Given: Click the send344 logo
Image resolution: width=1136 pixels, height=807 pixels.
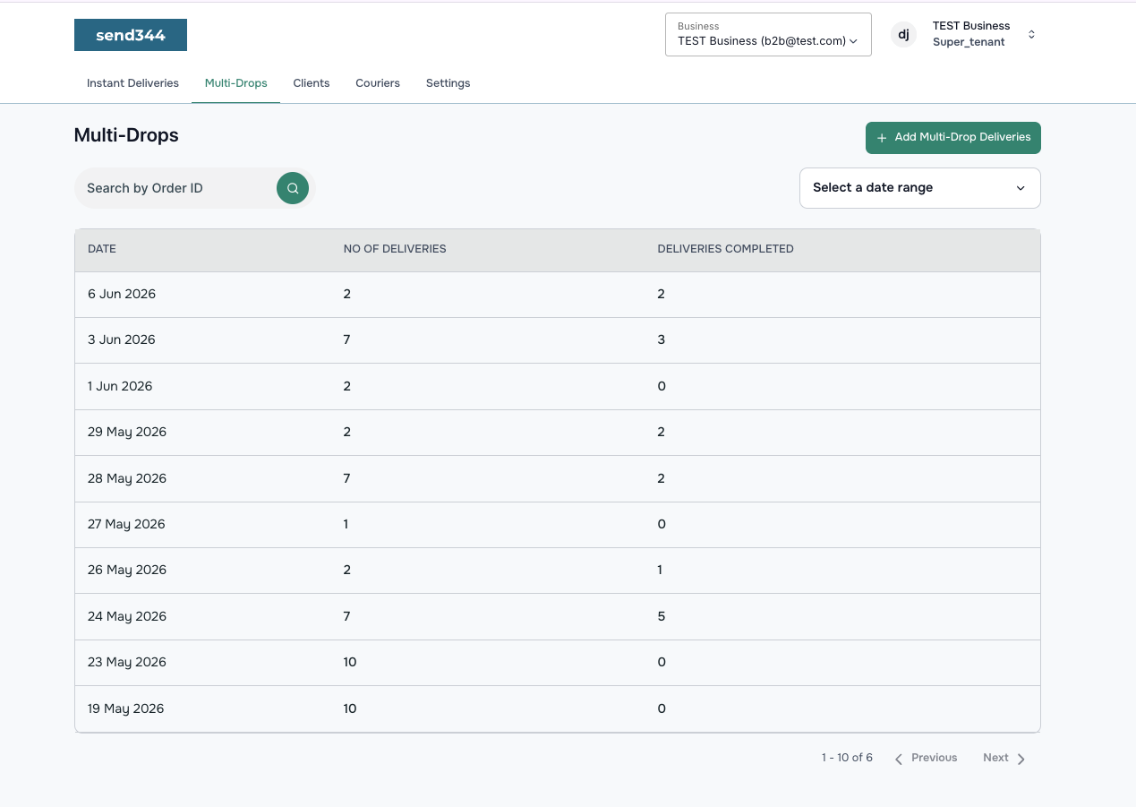Looking at the screenshot, I should click(x=131, y=35).
